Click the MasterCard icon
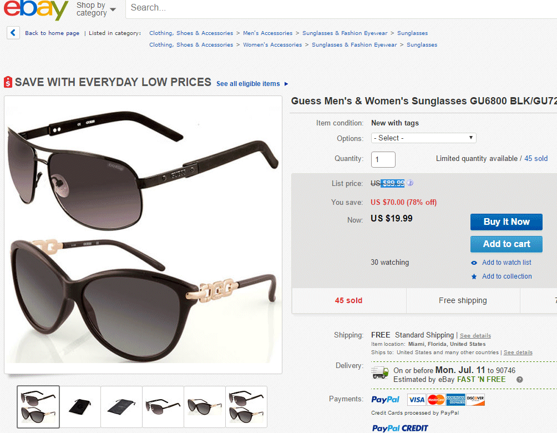 [435, 400]
